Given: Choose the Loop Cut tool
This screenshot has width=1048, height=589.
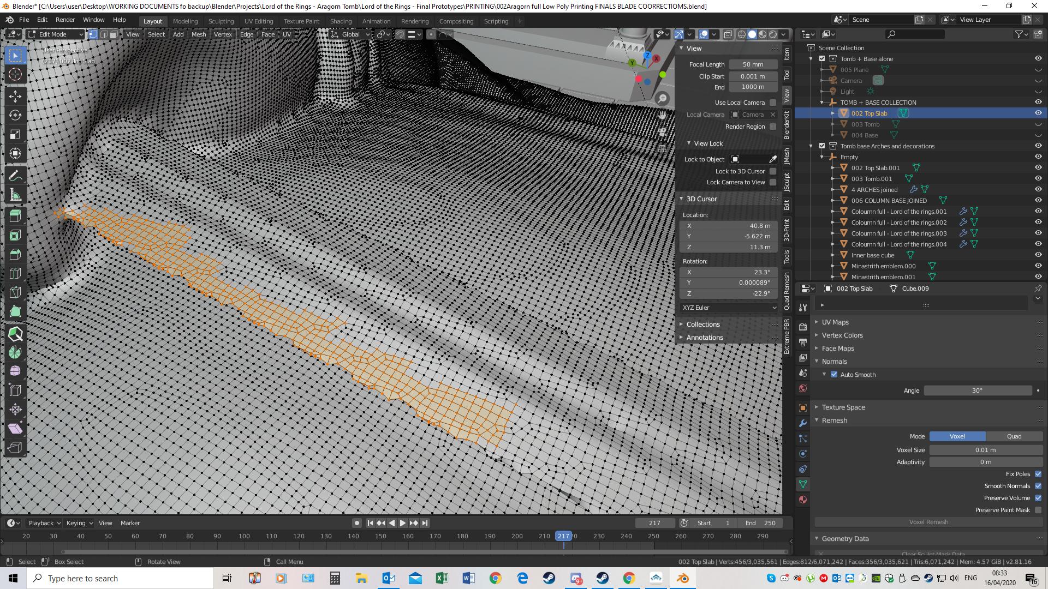Looking at the screenshot, I should tap(15, 273).
